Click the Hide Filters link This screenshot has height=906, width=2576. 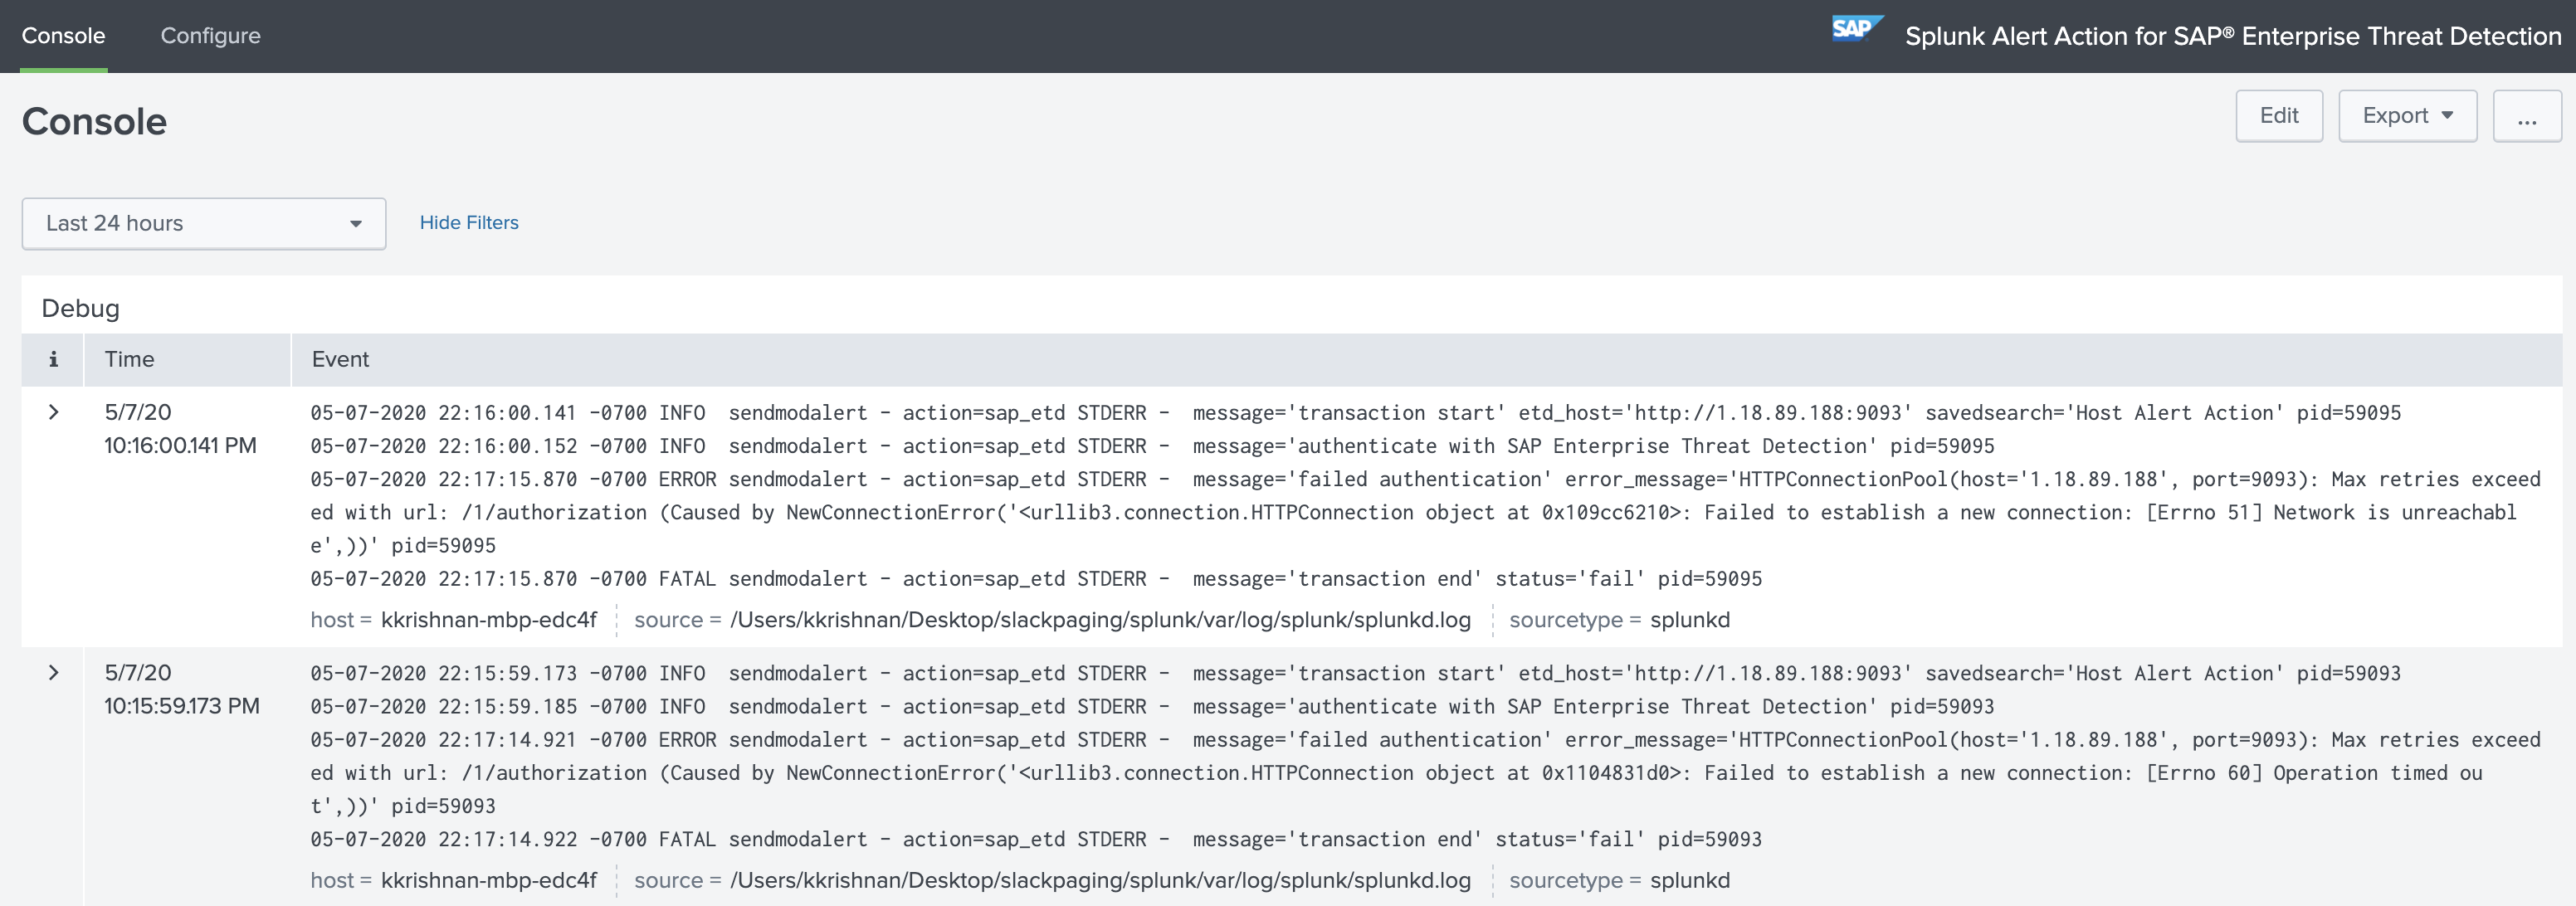(x=469, y=222)
